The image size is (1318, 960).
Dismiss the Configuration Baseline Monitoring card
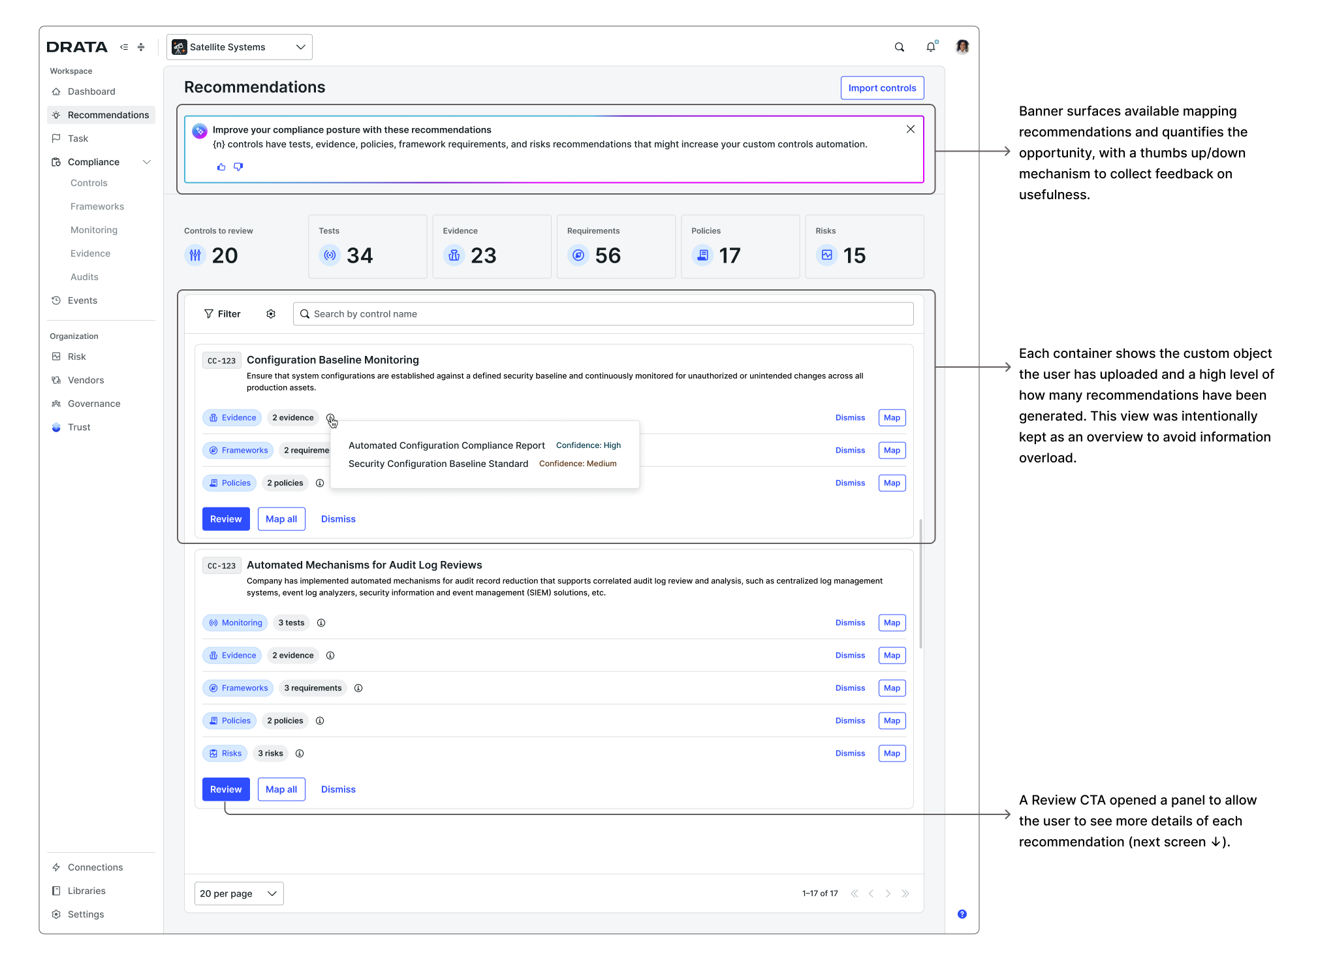tap(338, 519)
